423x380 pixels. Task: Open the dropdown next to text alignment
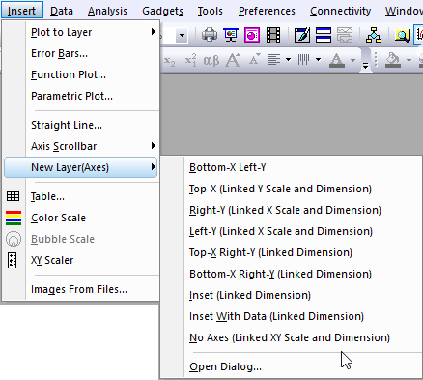[288, 60]
